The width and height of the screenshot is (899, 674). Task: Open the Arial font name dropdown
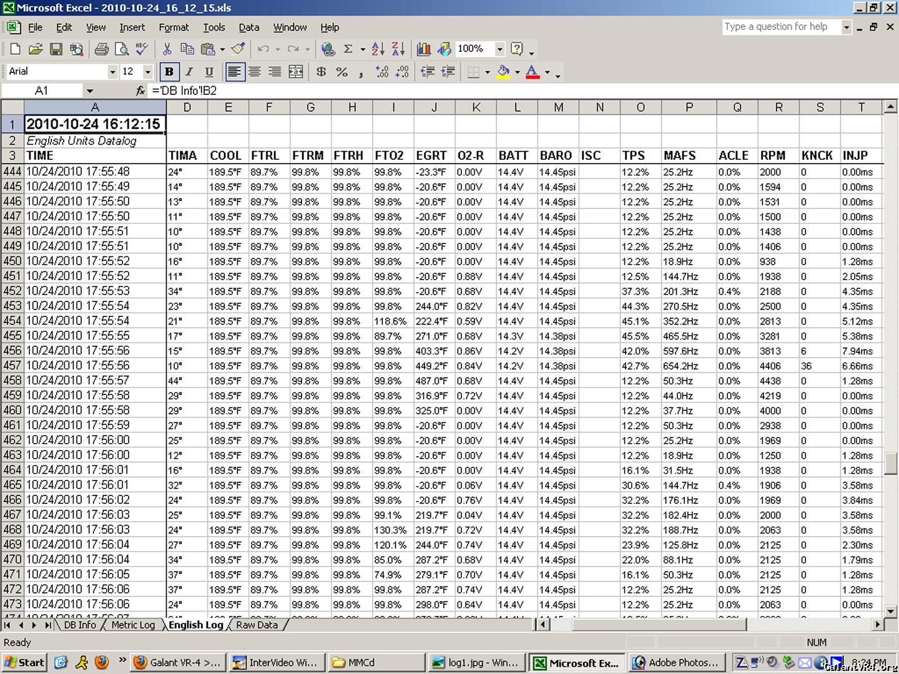(x=112, y=72)
